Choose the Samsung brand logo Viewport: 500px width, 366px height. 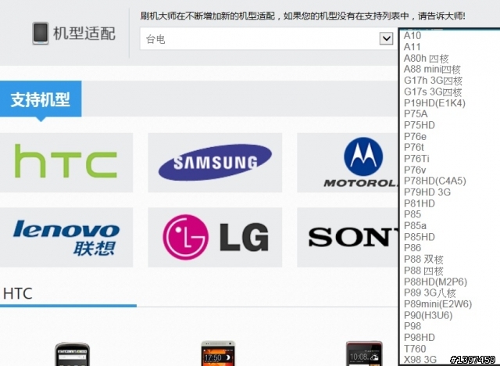215,163
